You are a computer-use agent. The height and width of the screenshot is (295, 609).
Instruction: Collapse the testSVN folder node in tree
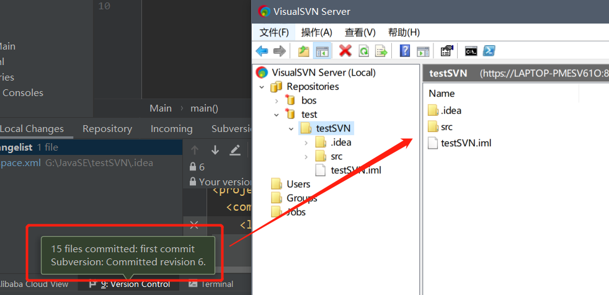pyautogui.click(x=291, y=128)
